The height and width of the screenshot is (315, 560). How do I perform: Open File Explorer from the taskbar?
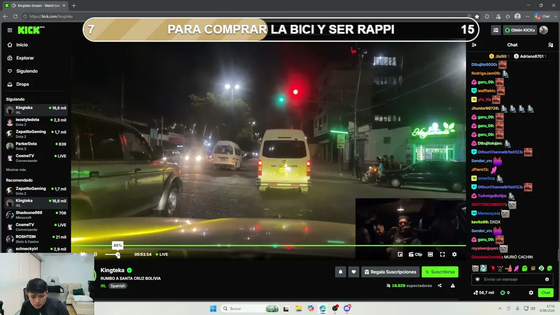(x=298, y=308)
